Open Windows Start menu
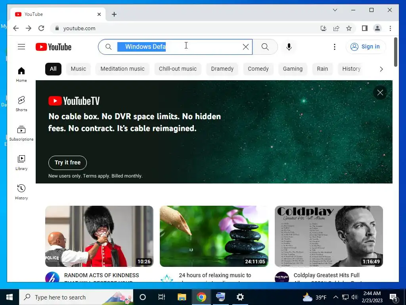 click(x=10, y=297)
